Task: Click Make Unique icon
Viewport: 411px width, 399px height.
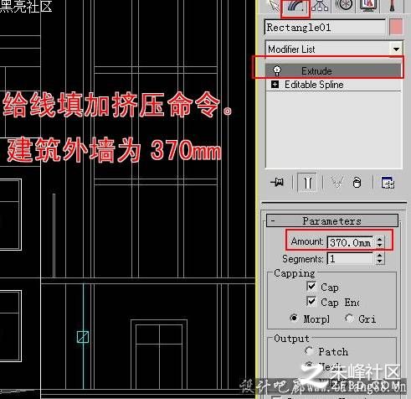Action: tap(337, 183)
